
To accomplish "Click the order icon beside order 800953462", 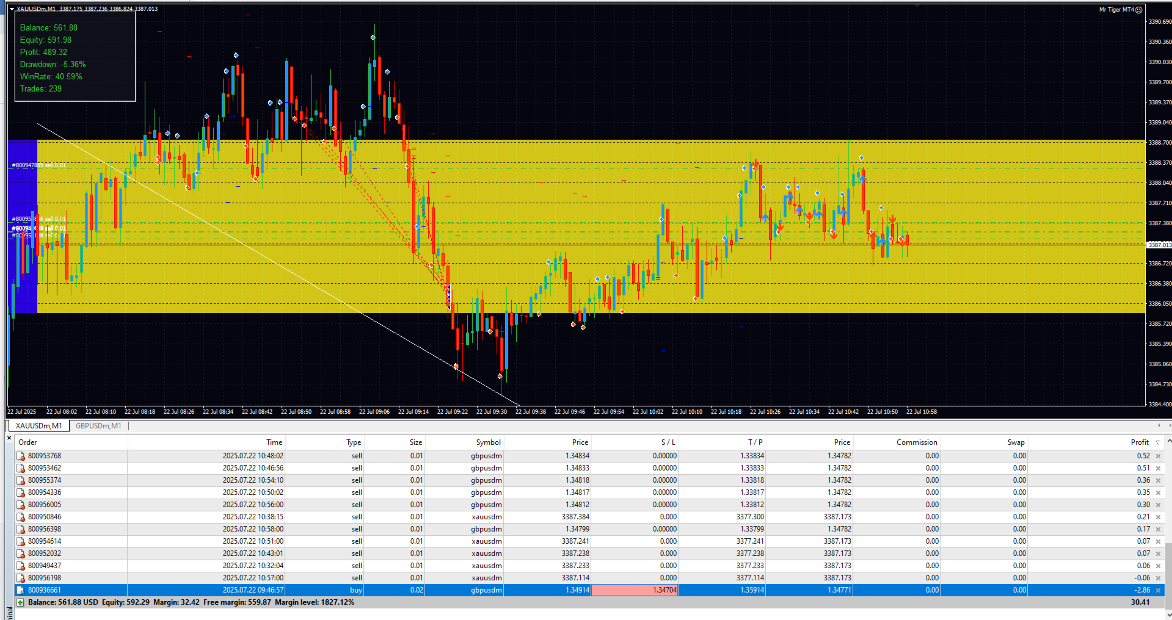I will (21, 468).
